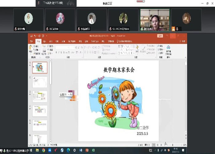Expand the shapes gallery more arrow

134,53
